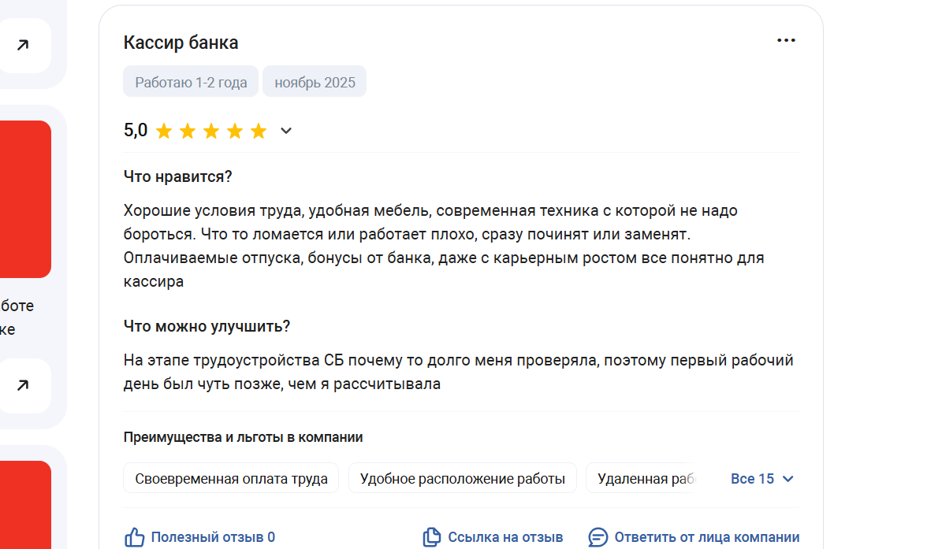Click the thumbs-up helpful review icon

pyautogui.click(x=135, y=537)
